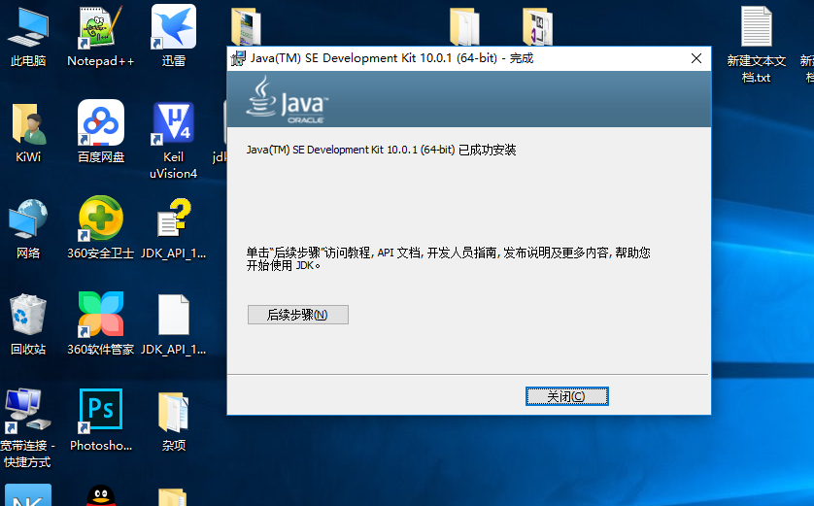This screenshot has height=506, width=814.
Task: Click the Java Oracle logo banner
Action: pos(469,99)
